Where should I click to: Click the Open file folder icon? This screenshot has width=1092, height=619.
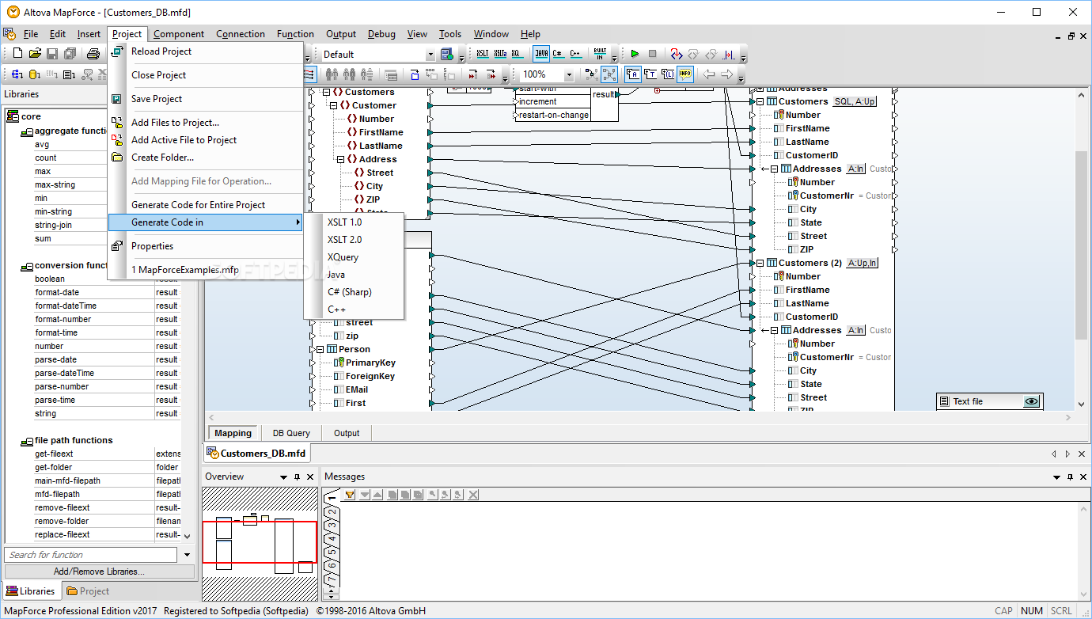[x=35, y=54]
